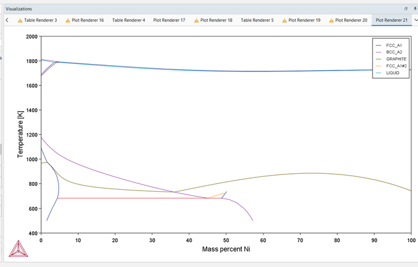
Task: Click the 50 tick label on Ni axis
Action: [226, 240]
